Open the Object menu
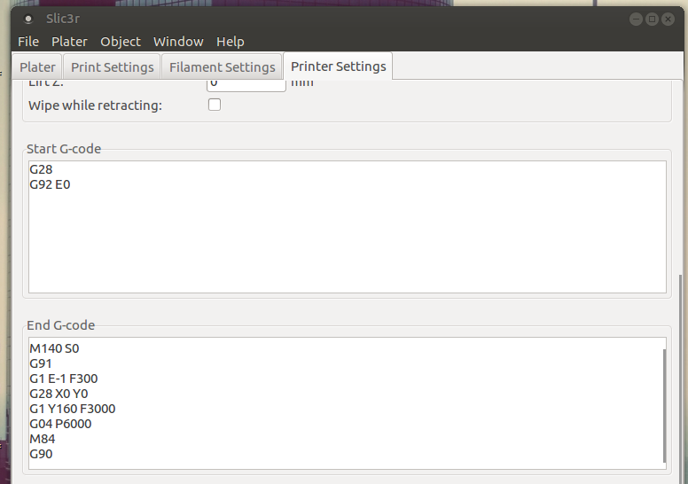The height and width of the screenshot is (484, 688). 121,42
